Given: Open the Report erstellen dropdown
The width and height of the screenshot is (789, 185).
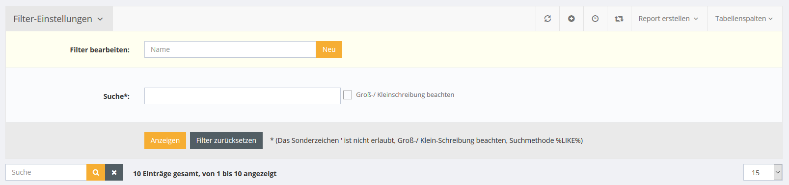Looking at the screenshot, I should click(669, 19).
